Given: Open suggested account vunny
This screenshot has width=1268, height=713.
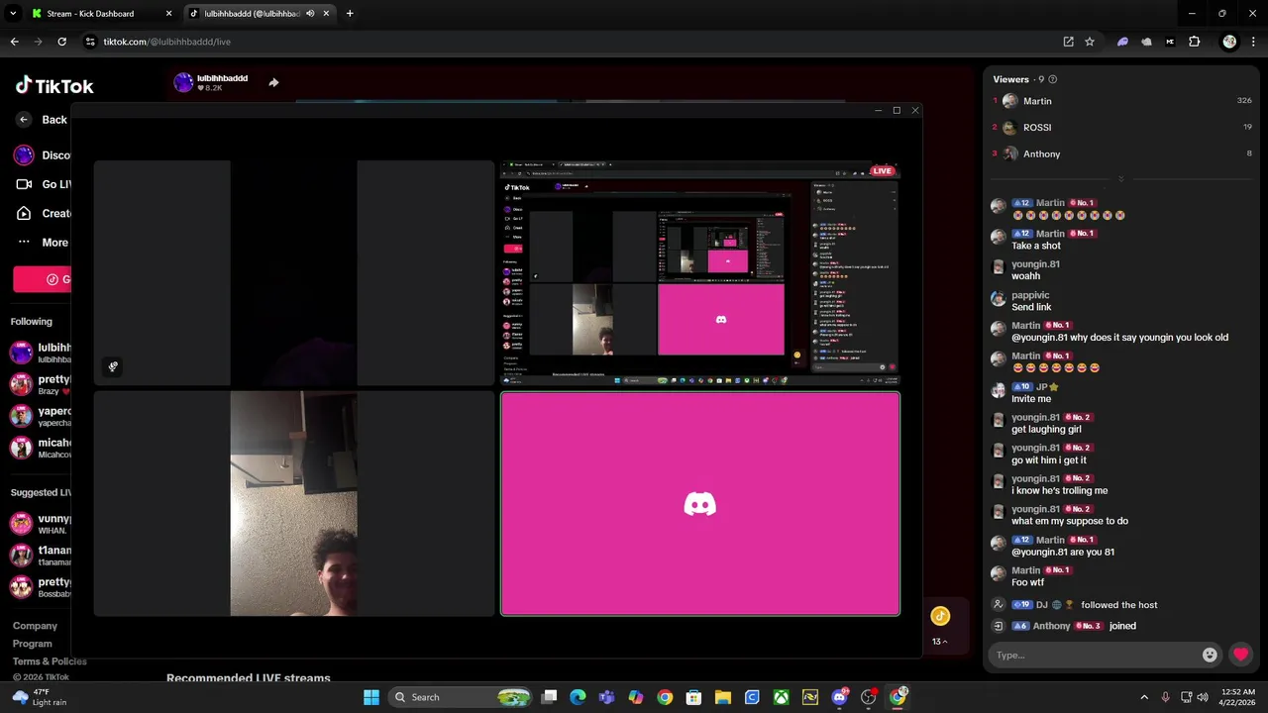Looking at the screenshot, I should coord(42,523).
